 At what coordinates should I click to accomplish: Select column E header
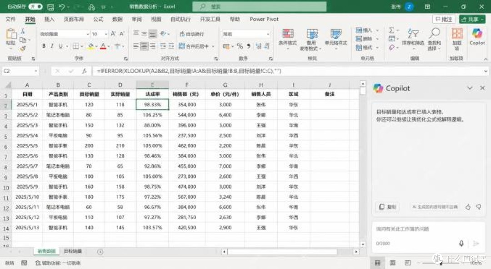pyautogui.click(x=152, y=85)
